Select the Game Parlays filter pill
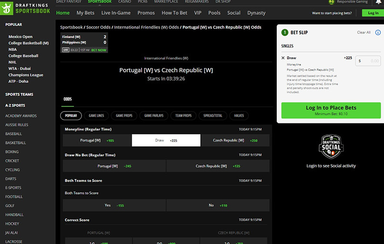This screenshot has height=244, width=384. (154, 115)
